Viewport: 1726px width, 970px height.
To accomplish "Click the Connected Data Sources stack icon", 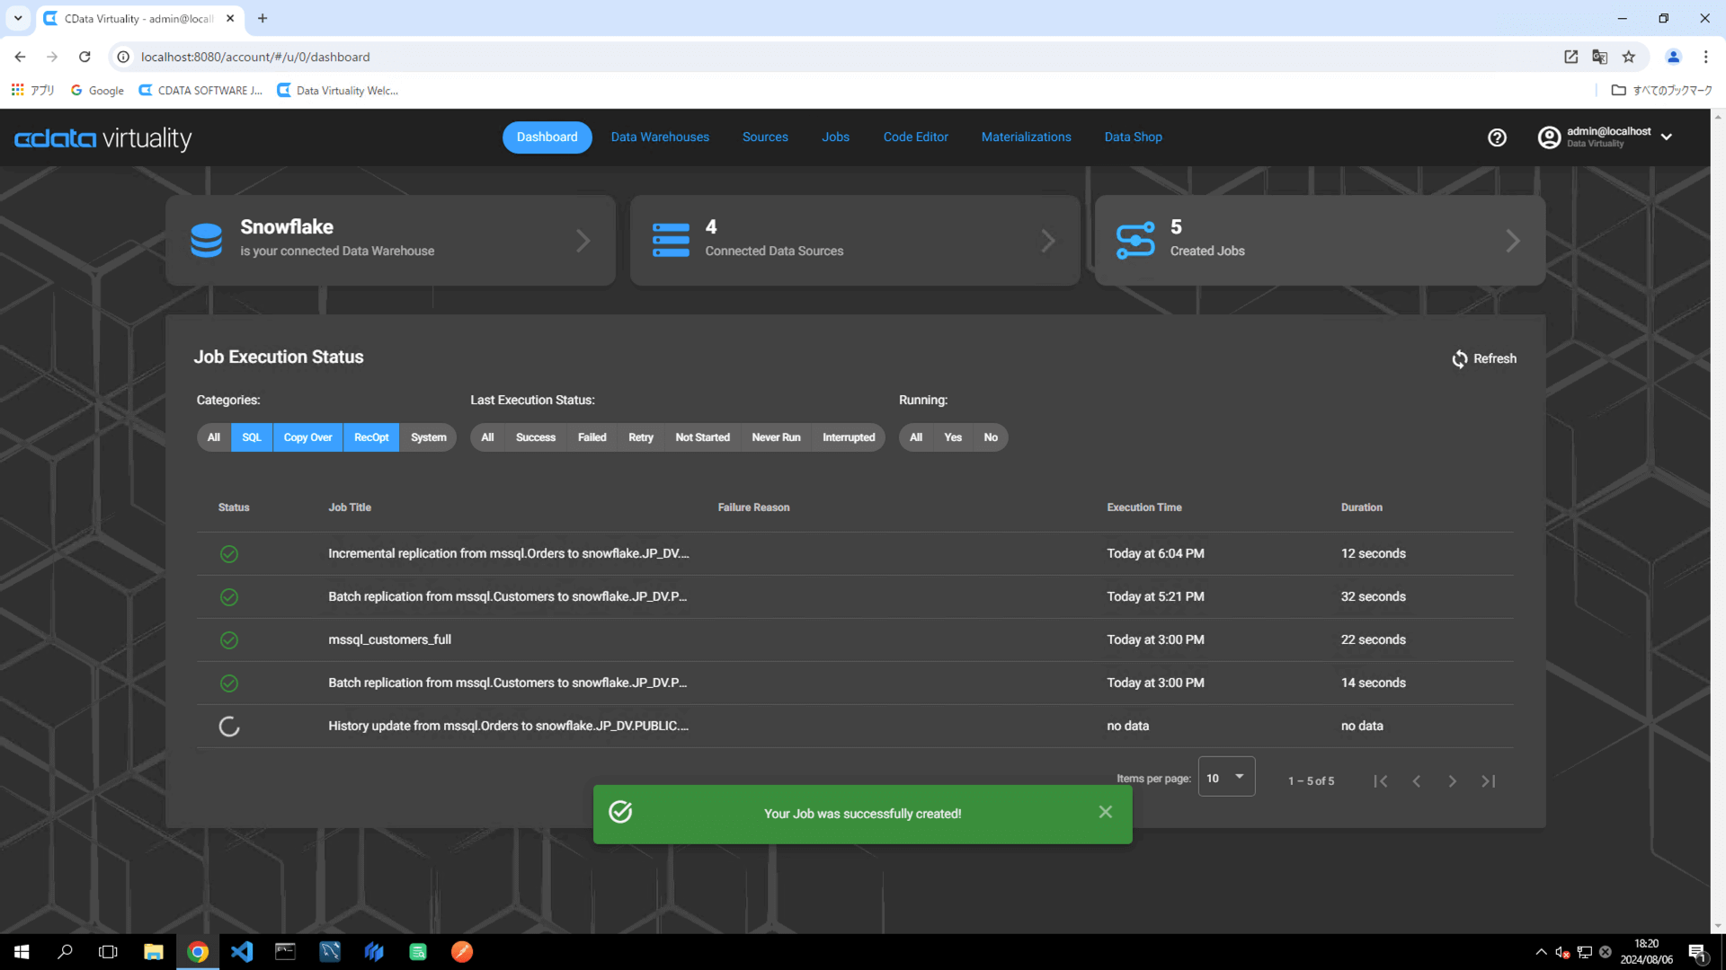I will tap(671, 241).
